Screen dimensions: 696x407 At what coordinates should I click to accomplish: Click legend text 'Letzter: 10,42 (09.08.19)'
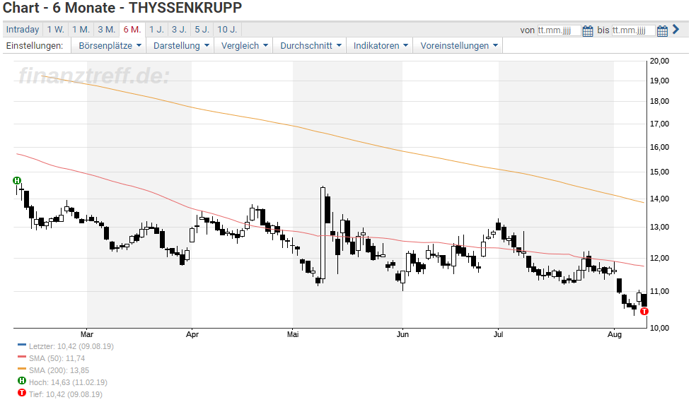(71, 346)
